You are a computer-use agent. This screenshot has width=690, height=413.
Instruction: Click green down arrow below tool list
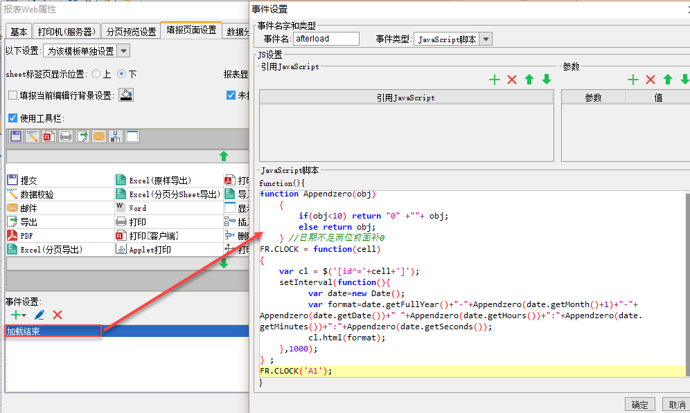(x=224, y=263)
